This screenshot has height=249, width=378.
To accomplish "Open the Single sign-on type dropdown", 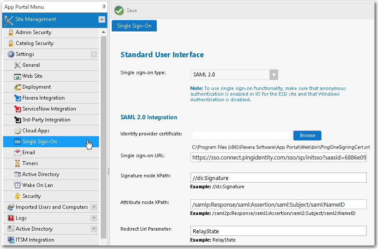I will [x=274, y=75].
